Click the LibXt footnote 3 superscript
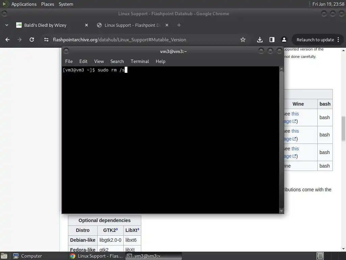346x260 pixels. tap(138, 229)
